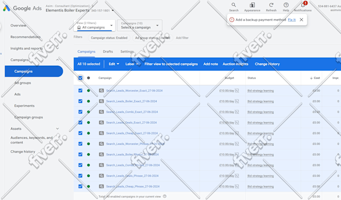Toggle the select-all campaigns checkbox
Image resolution: width=341 pixels, height=200 pixels.
click(80, 78)
